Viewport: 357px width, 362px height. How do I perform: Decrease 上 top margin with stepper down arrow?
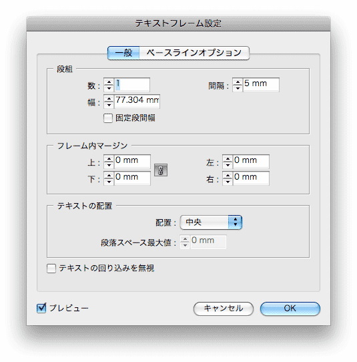pyautogui.click(x=109, y=164)
